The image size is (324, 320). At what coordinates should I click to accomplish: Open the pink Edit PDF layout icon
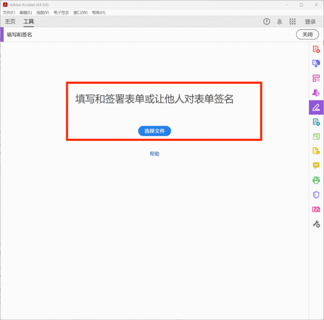pos(316,78)
